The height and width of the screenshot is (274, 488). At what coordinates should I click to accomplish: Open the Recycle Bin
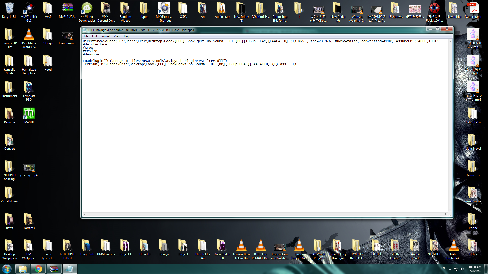click(x=9, y=9)
